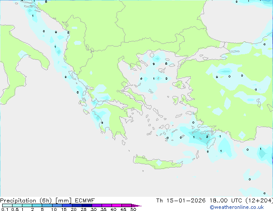Click the '45' legend scale value
Image resolution: width=273 pixels, height=211 pixels.
click(x=123, y=209)
